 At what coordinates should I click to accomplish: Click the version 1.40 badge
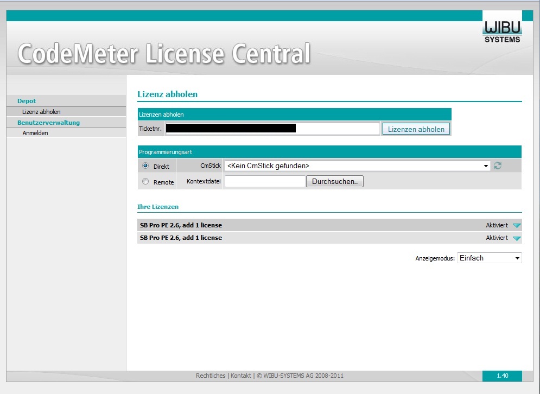click(x=502, y=376)
